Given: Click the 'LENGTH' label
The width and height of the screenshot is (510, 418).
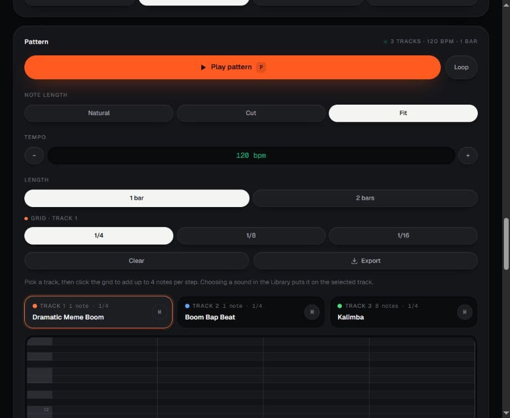Looking at the screenshot, I should (x=37, y=180).
